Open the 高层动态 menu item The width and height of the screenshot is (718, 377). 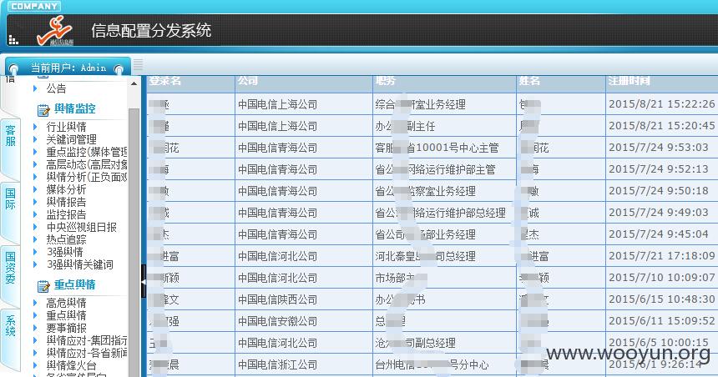87,164
